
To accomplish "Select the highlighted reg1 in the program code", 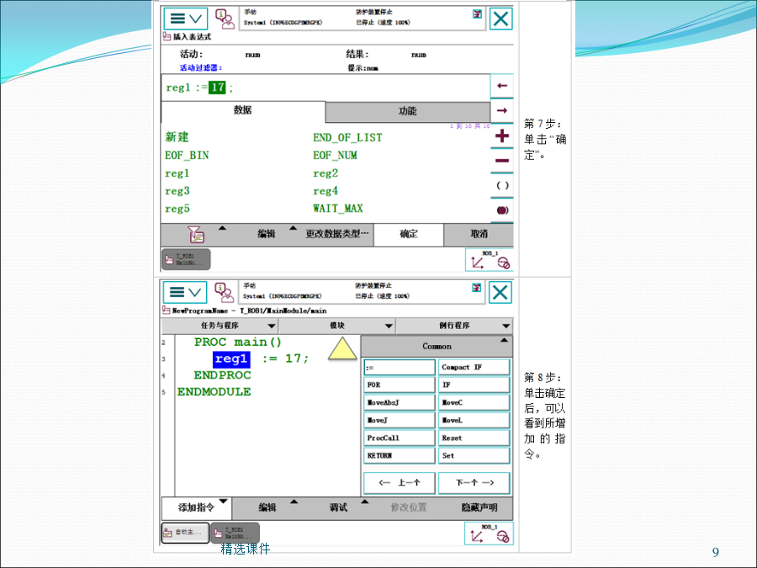I will pos(231,359).
